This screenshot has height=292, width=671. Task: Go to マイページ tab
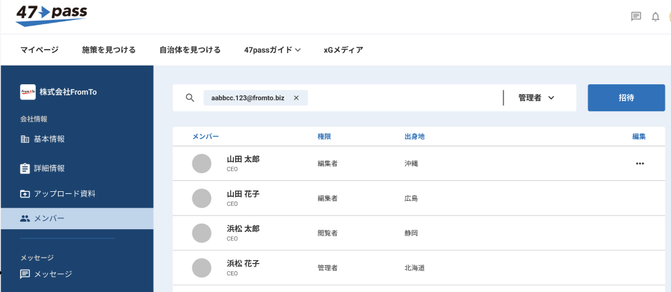39,50
